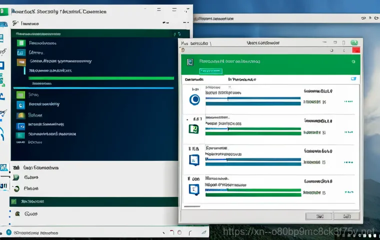The width and height of the screenshot is (380, 240).
Task: Open the green dots menu in the con row
Action: point(349,192)
